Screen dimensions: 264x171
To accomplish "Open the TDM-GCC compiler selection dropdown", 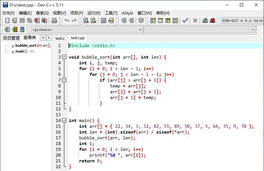I will pyautogui.click(x=242, y=20).
